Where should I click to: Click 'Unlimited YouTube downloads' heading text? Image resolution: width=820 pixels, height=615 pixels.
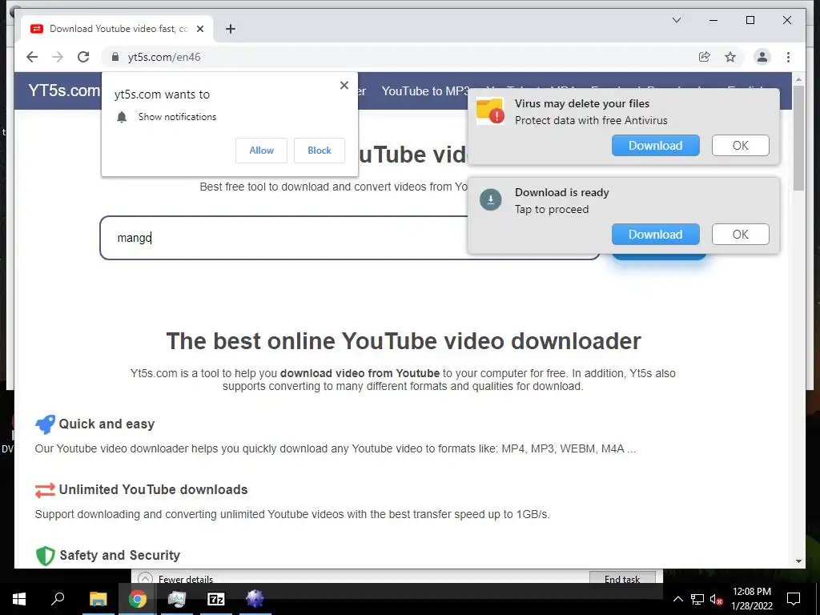[x=153, y=489]
